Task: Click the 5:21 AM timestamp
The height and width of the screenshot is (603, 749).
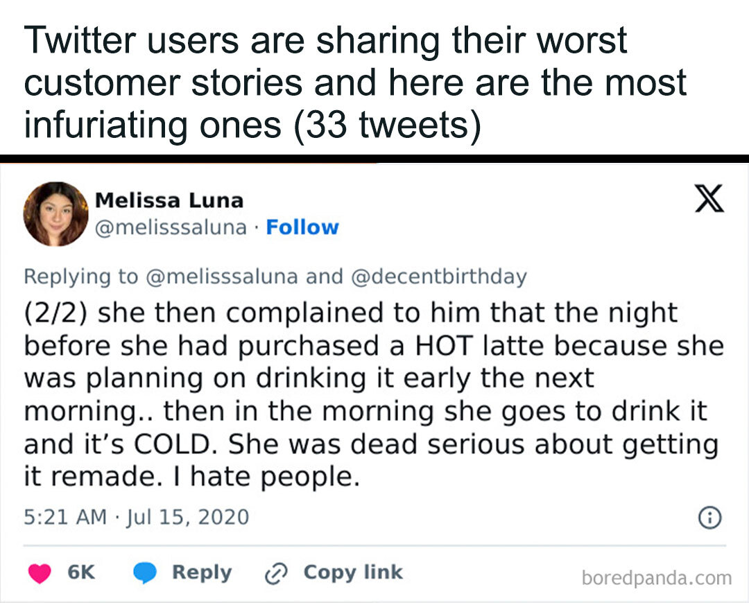Action: pos(65,517)
